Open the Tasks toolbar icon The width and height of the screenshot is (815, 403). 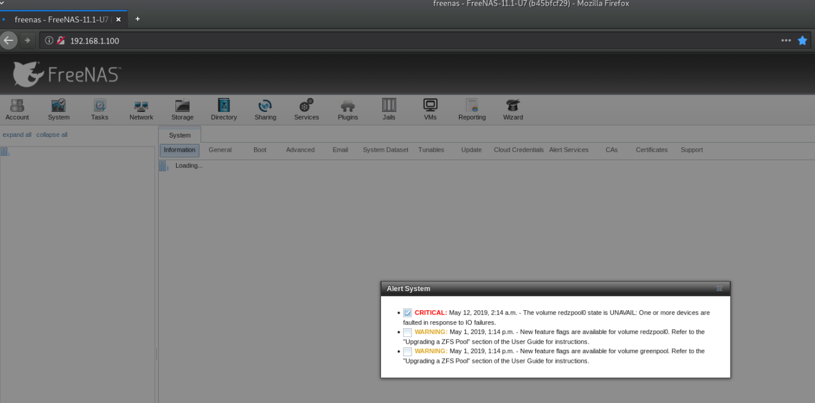[x=99, y=109]
